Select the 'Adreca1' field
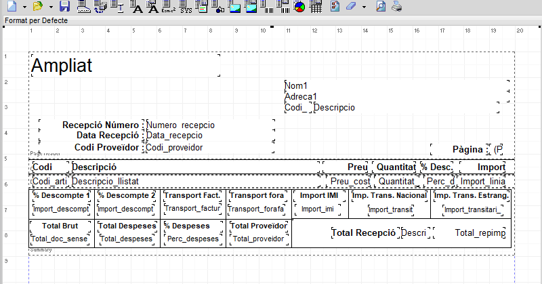 point(397,96)
